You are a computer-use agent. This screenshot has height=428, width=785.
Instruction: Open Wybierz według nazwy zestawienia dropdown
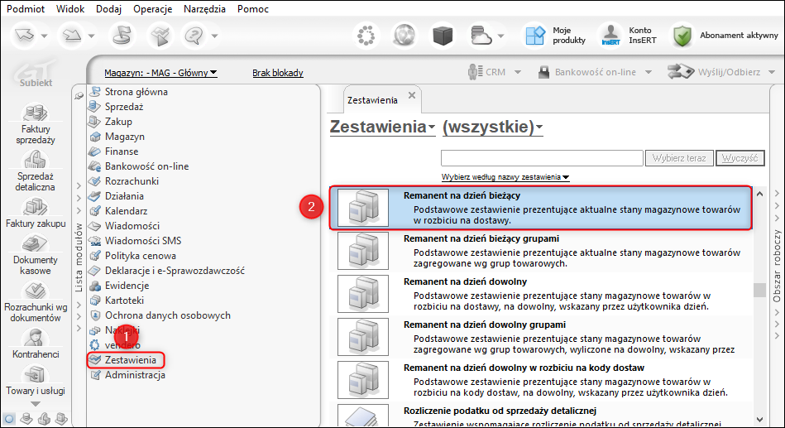505,177
